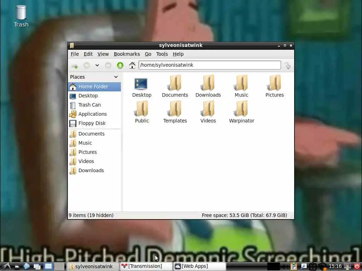Select Pictures bookmark in sidebar
The image size is (362, 271).
94,152
